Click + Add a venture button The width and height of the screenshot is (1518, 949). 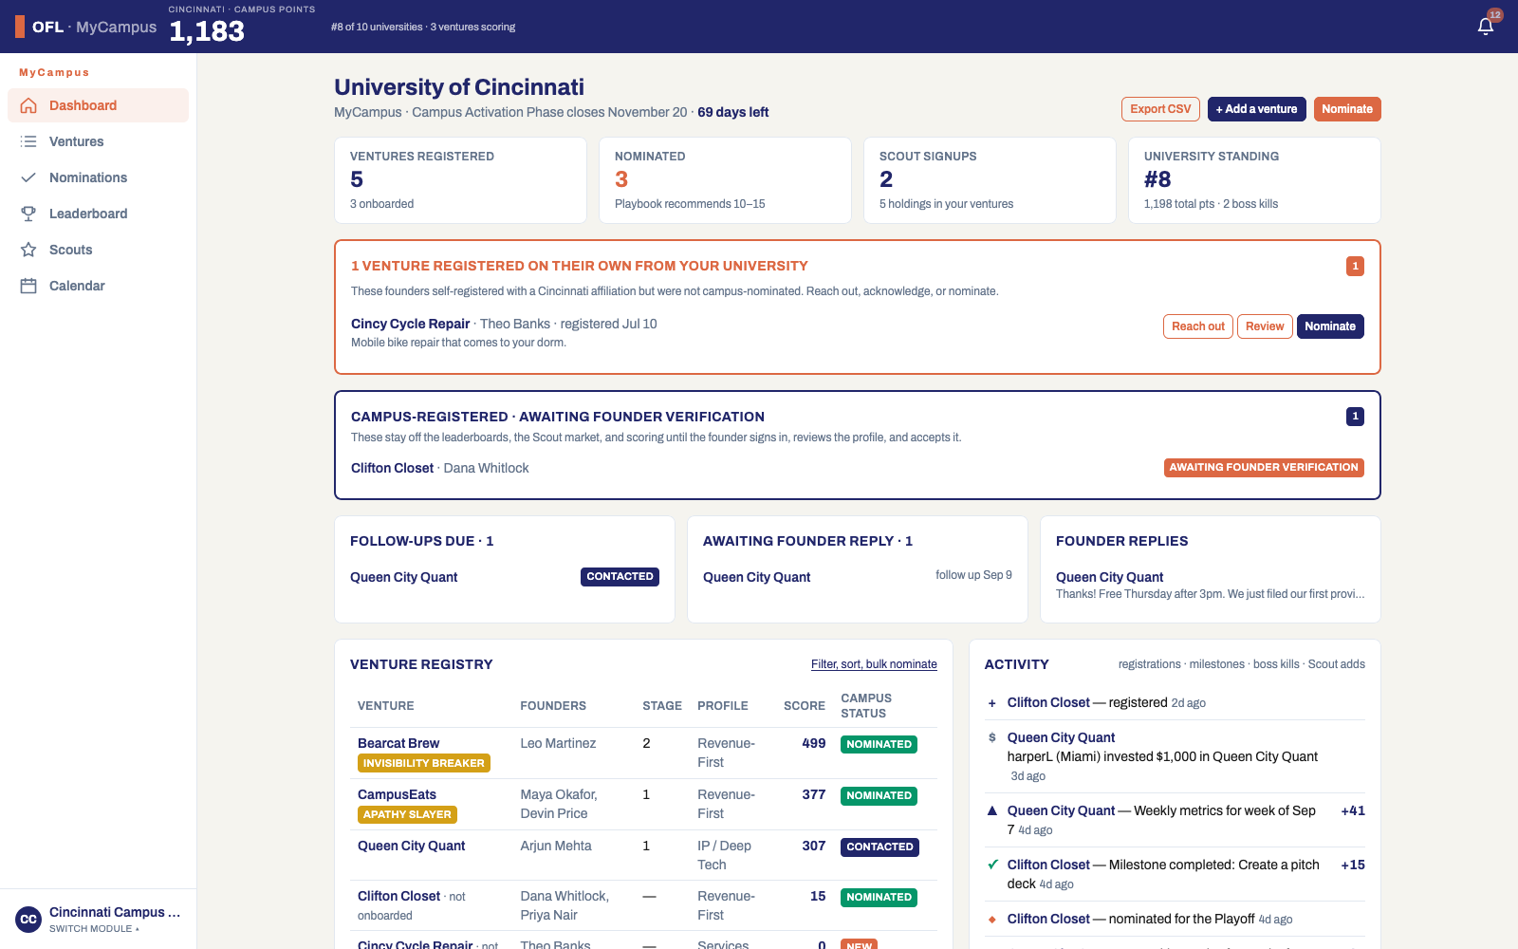coord(1256,109)
